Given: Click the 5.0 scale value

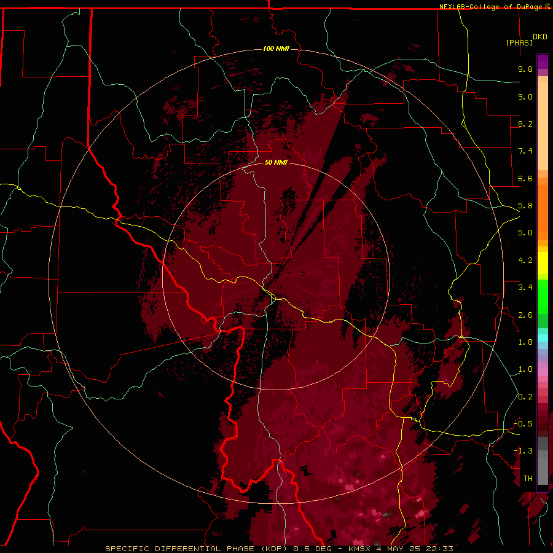Looking at the screenshot, I should tap(525, 233).
